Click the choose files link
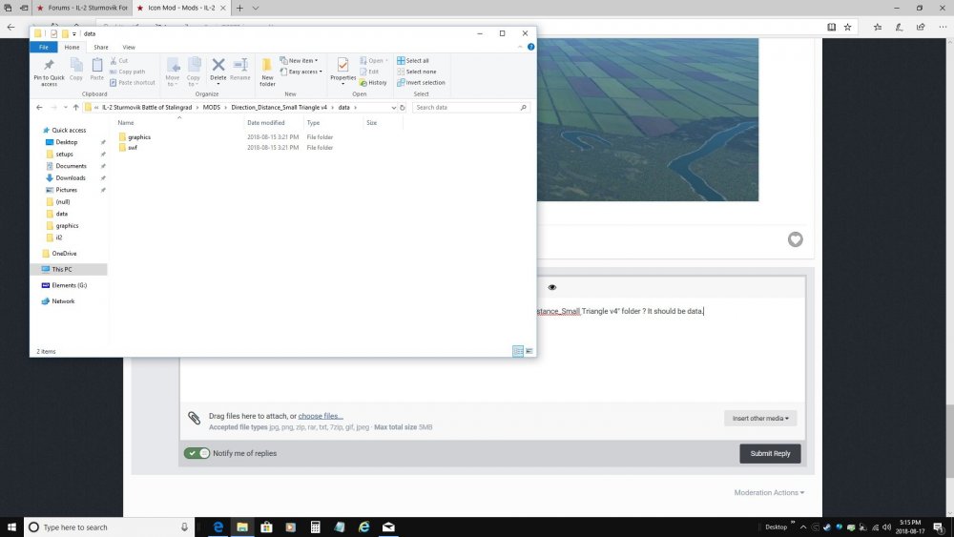954x537 pixels. (x=320, y=416)
